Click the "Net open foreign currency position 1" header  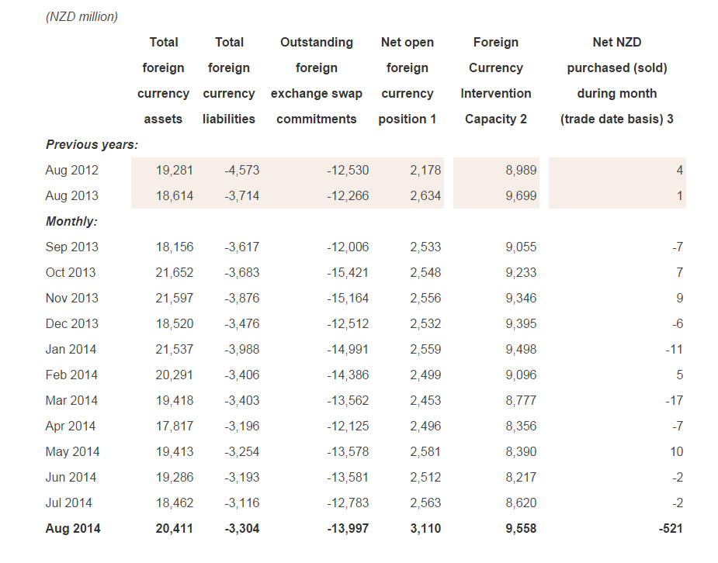point(408,81)
